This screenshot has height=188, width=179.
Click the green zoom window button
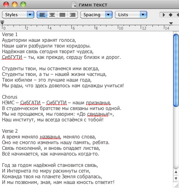point(23,4)
